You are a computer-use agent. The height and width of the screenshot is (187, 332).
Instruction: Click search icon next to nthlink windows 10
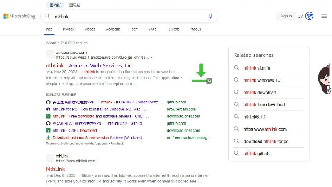click(x=237, y=80)
